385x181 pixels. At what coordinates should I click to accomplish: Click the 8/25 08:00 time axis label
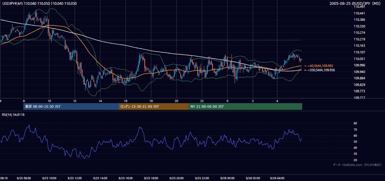24,178
